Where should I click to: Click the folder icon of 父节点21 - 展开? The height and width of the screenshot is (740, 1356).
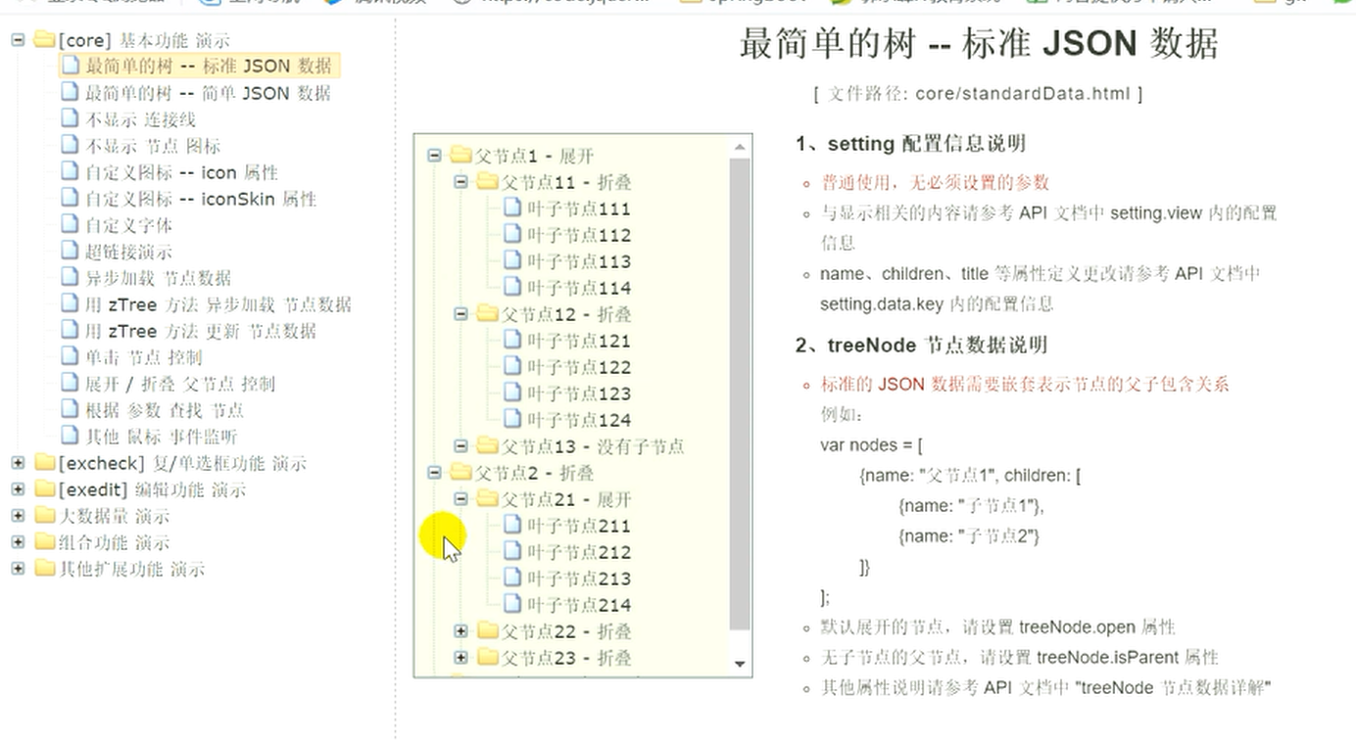coord(485,499)
